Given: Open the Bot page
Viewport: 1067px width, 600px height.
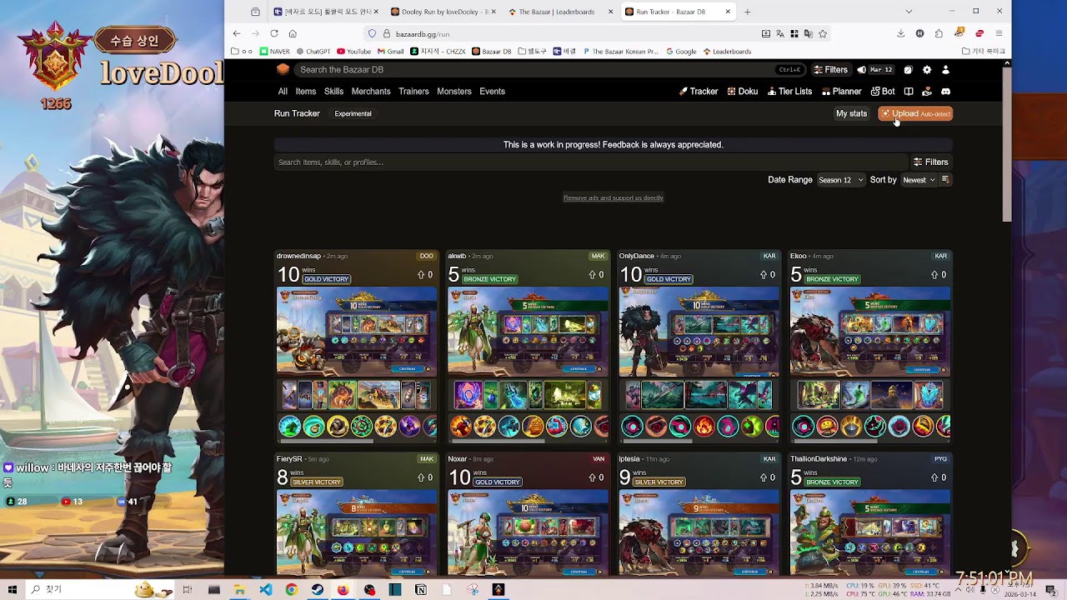Looking at the screenshot, I should (x=883, y=92).
